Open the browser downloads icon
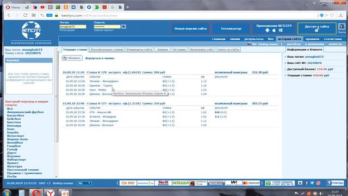348x196 pixels. [x=341, y=15]
